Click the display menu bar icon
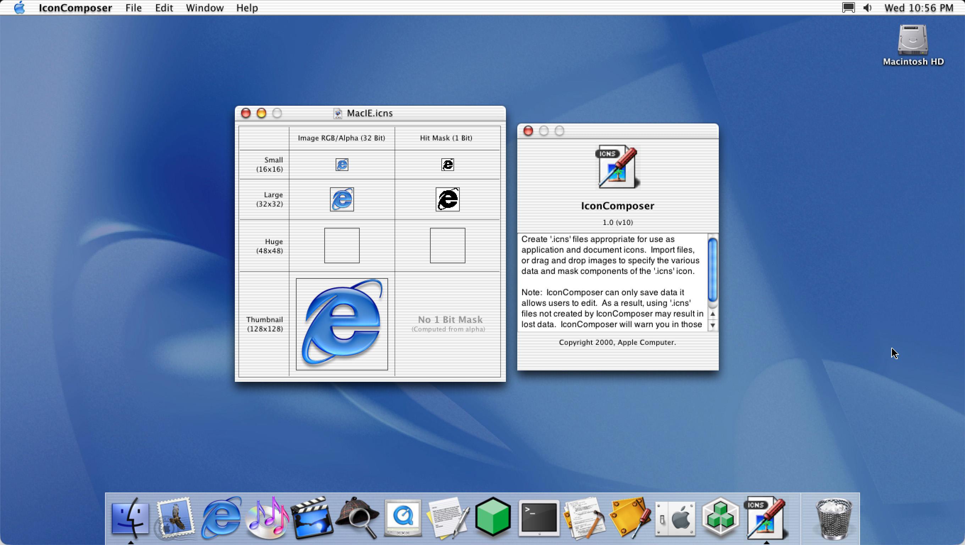Viewport: 965px width, 545px height. click(x=848, y=7)
